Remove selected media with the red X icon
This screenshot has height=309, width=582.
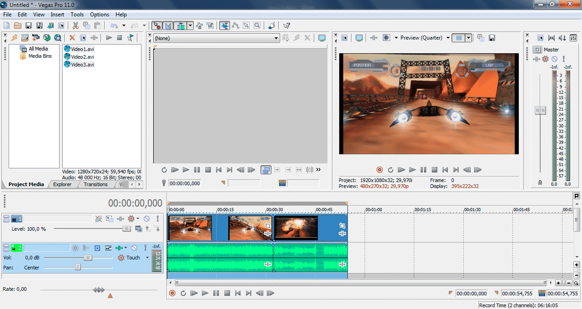coord(72,38)
